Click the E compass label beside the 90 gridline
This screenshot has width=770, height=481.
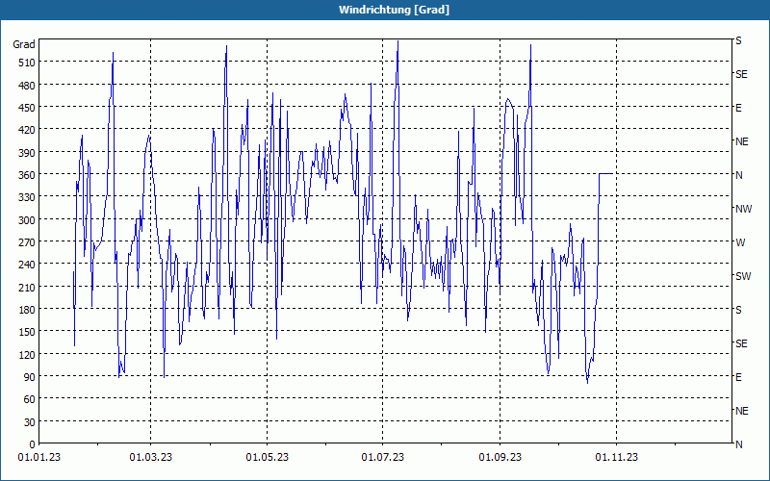point(738,377)
